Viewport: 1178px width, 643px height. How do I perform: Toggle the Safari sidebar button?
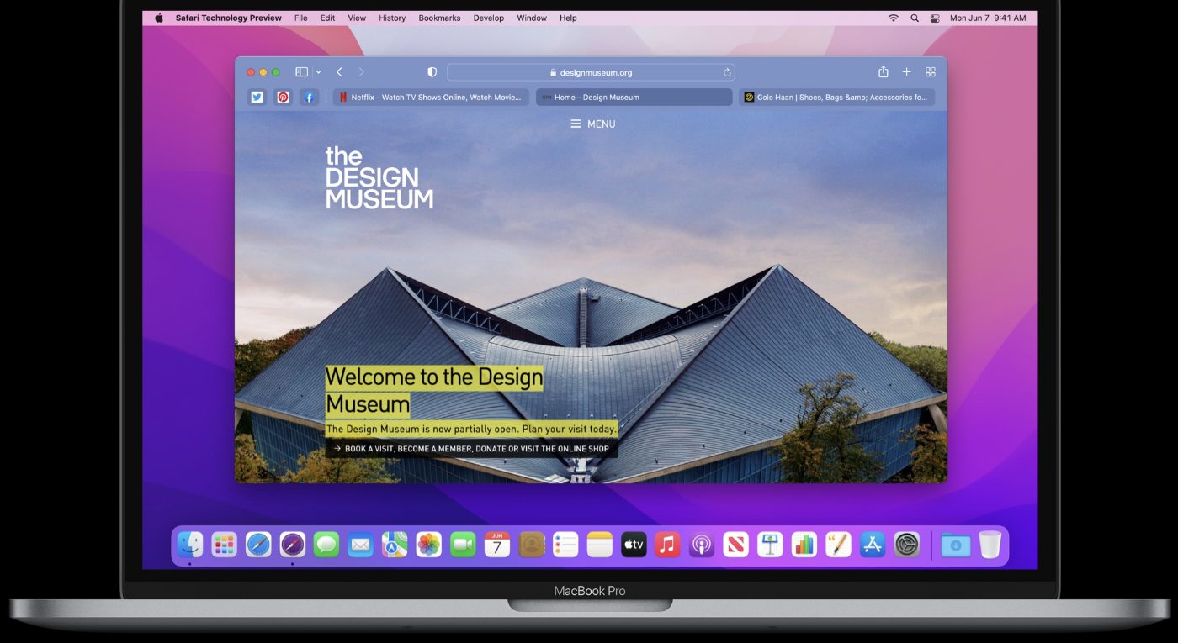301,72
